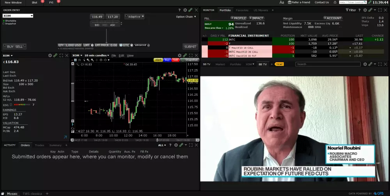Select MID on the price slider

(105, 25)
